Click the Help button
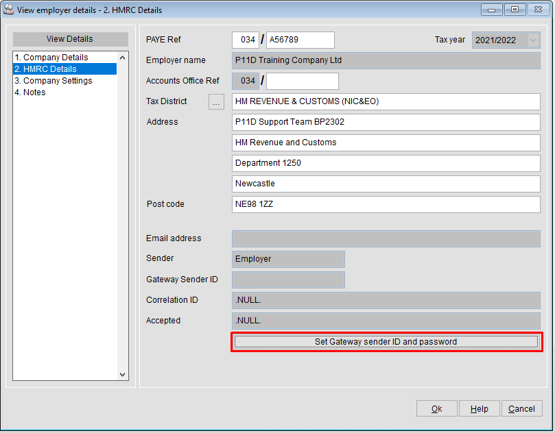This screenshot has height=433, width=555. pyautogui.click(x=479, y=408)
